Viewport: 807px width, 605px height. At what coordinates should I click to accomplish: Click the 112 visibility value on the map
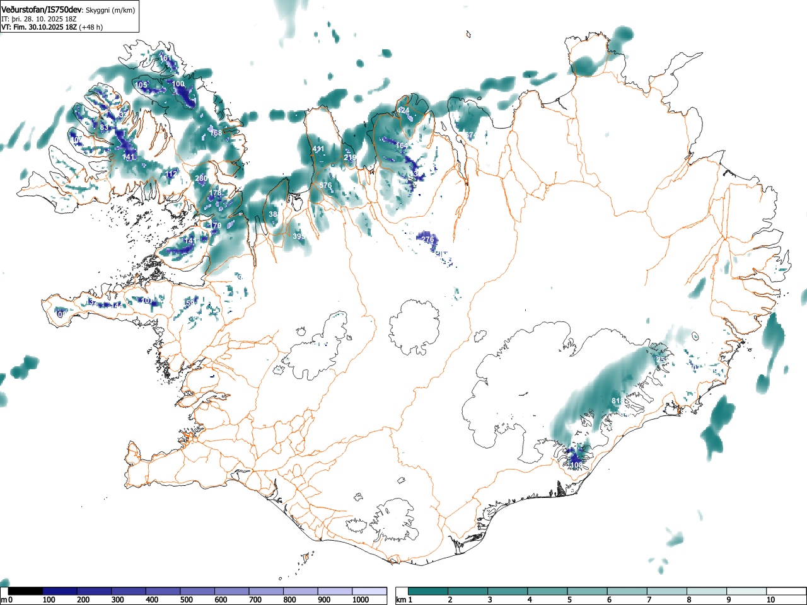pos(171,174)
